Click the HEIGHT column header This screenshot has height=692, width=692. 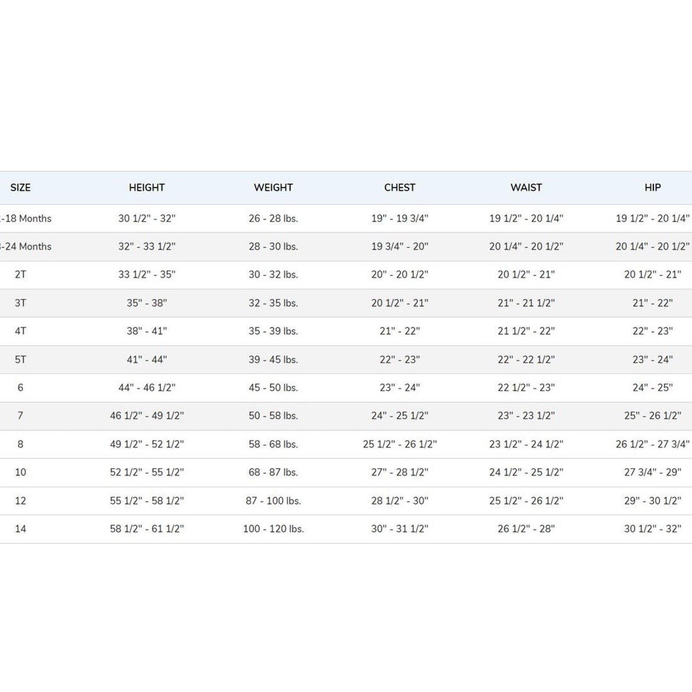(x=147, y=187)
